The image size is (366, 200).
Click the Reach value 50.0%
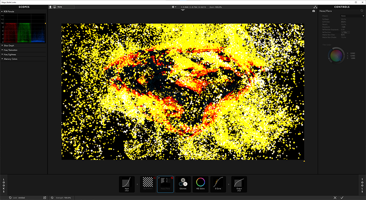click(343, 25)
